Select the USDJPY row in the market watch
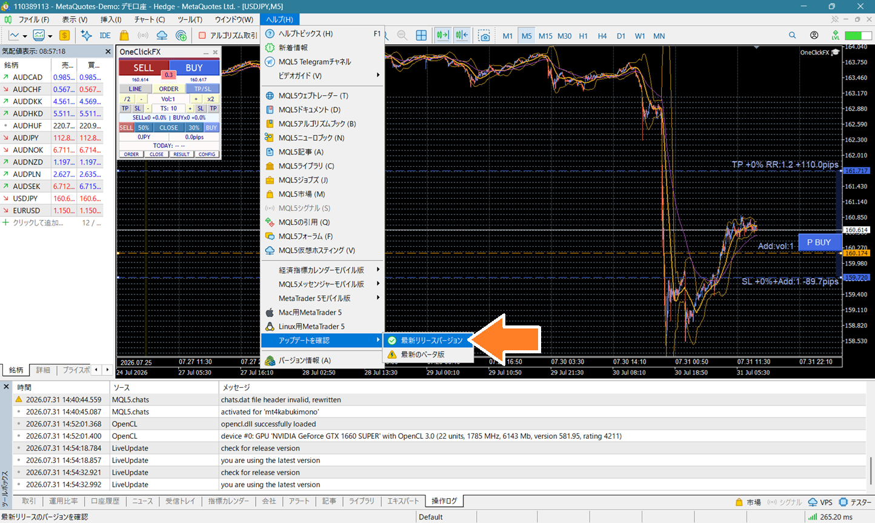The width and height of the screenshot is (875, 523). 52,199
